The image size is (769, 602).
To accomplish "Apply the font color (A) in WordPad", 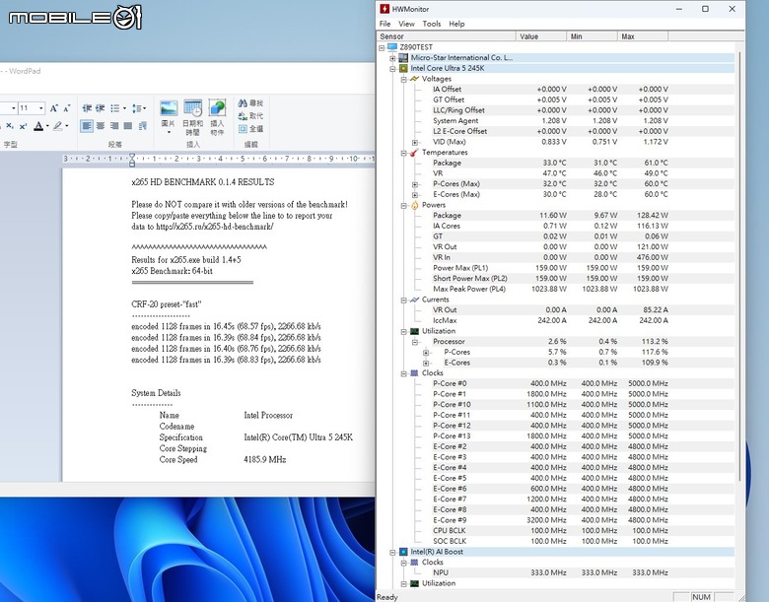I will 38,126.
